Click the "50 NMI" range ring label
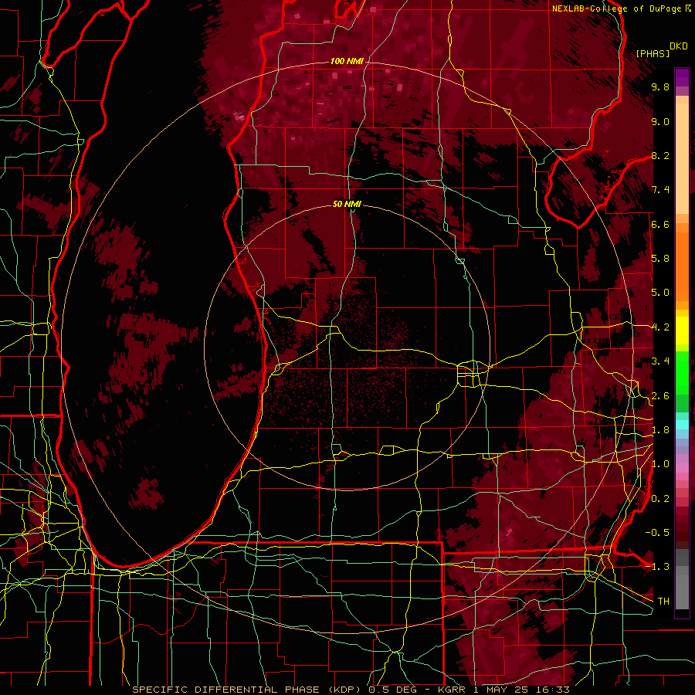The width and height of the screenshot is (695, 695). 347,204
